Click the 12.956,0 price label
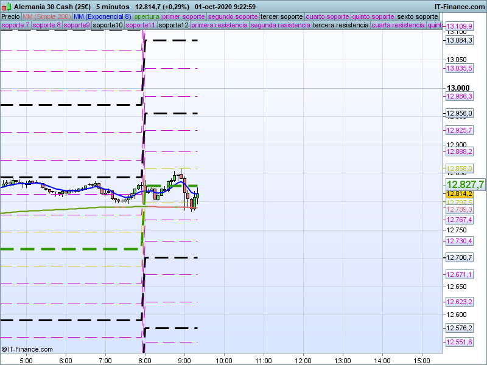 point(460,114)
